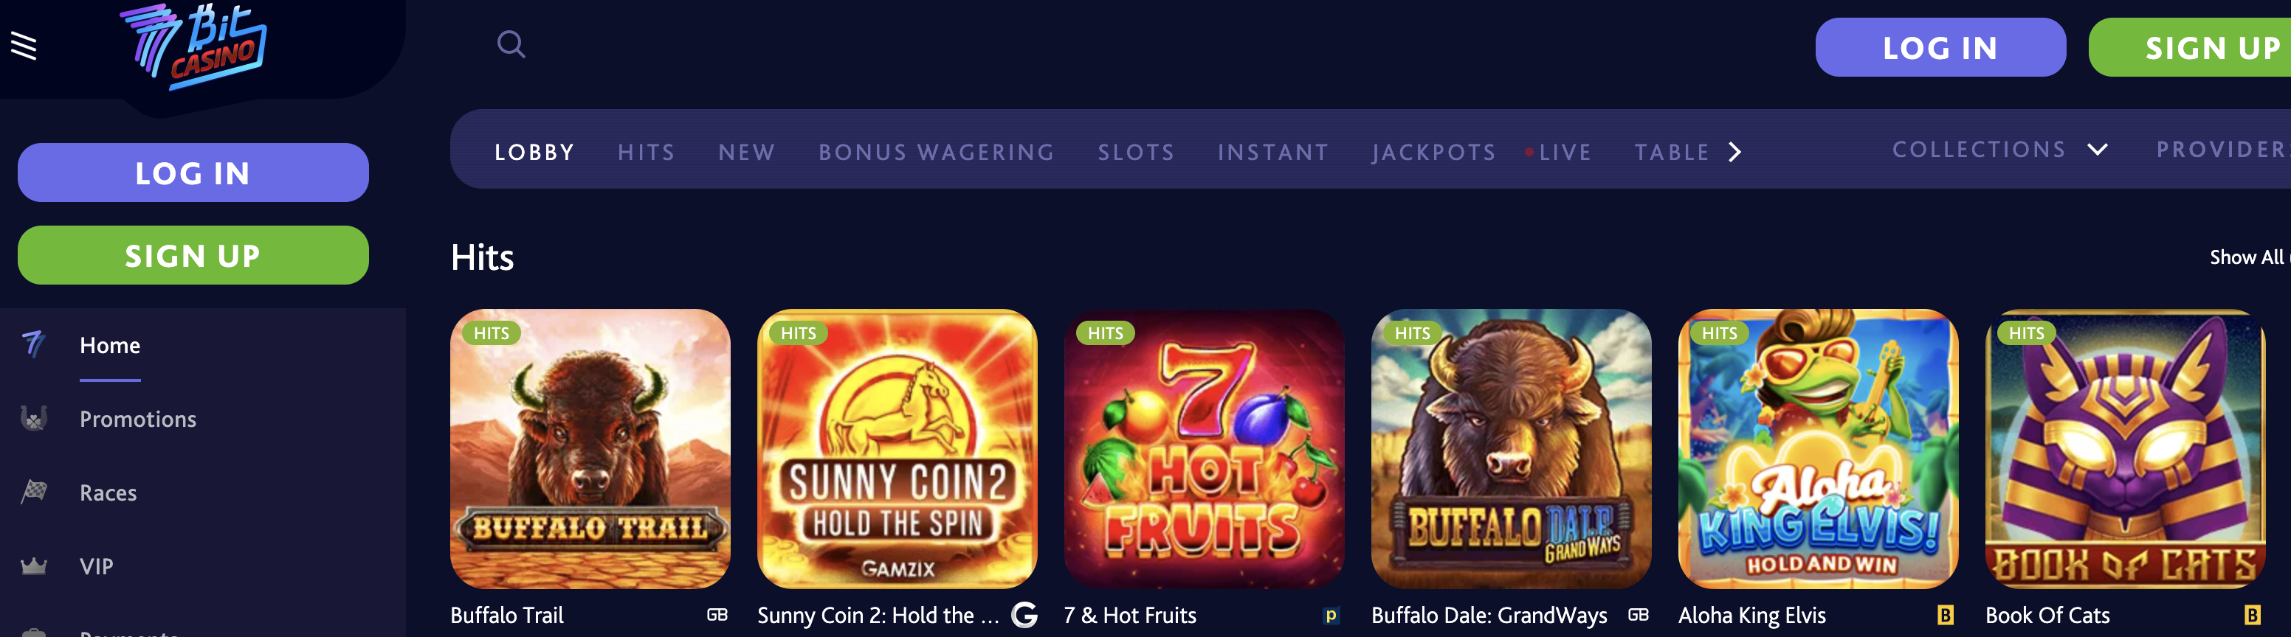This screenshot has width=2291, height=637.
Task: Click the Home sidebar 7 icon
Action: pos(34,344)
